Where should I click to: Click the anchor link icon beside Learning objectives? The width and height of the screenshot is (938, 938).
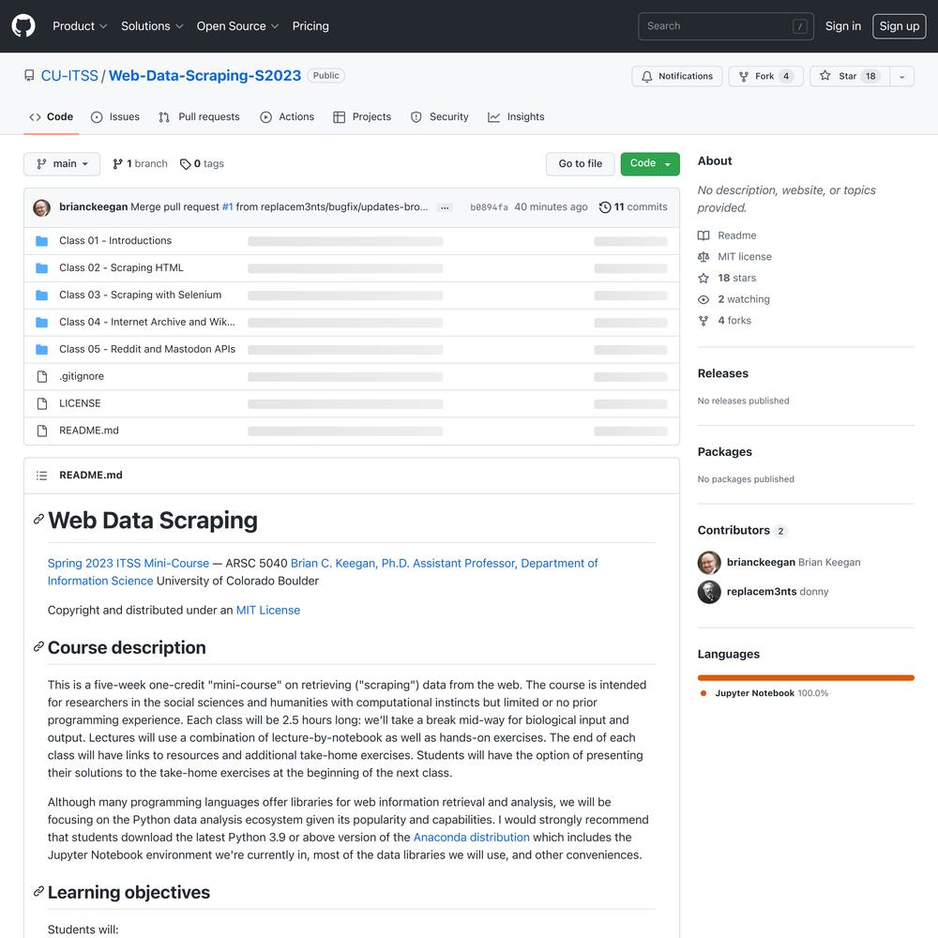38,891
